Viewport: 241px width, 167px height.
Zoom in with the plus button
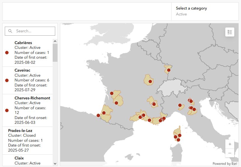230,144
